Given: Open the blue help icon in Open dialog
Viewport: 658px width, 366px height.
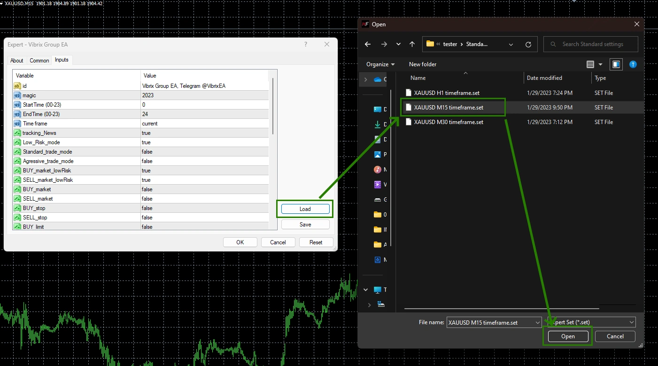Looking at the screenshot, I should [x=633, y=64].
